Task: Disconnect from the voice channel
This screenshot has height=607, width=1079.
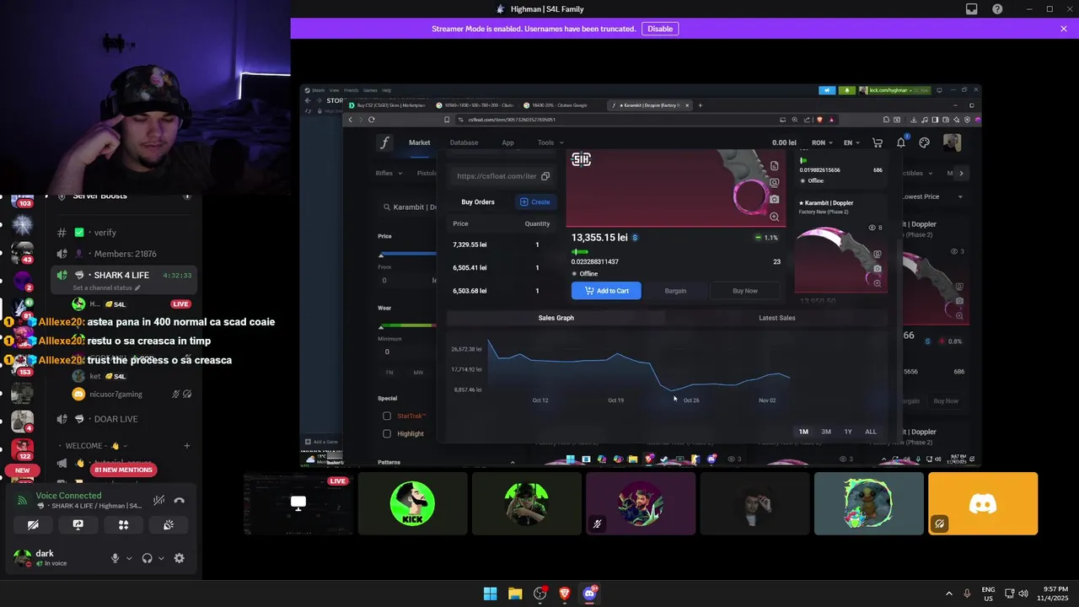Action: pyautogui.click(x=179, y=501)
